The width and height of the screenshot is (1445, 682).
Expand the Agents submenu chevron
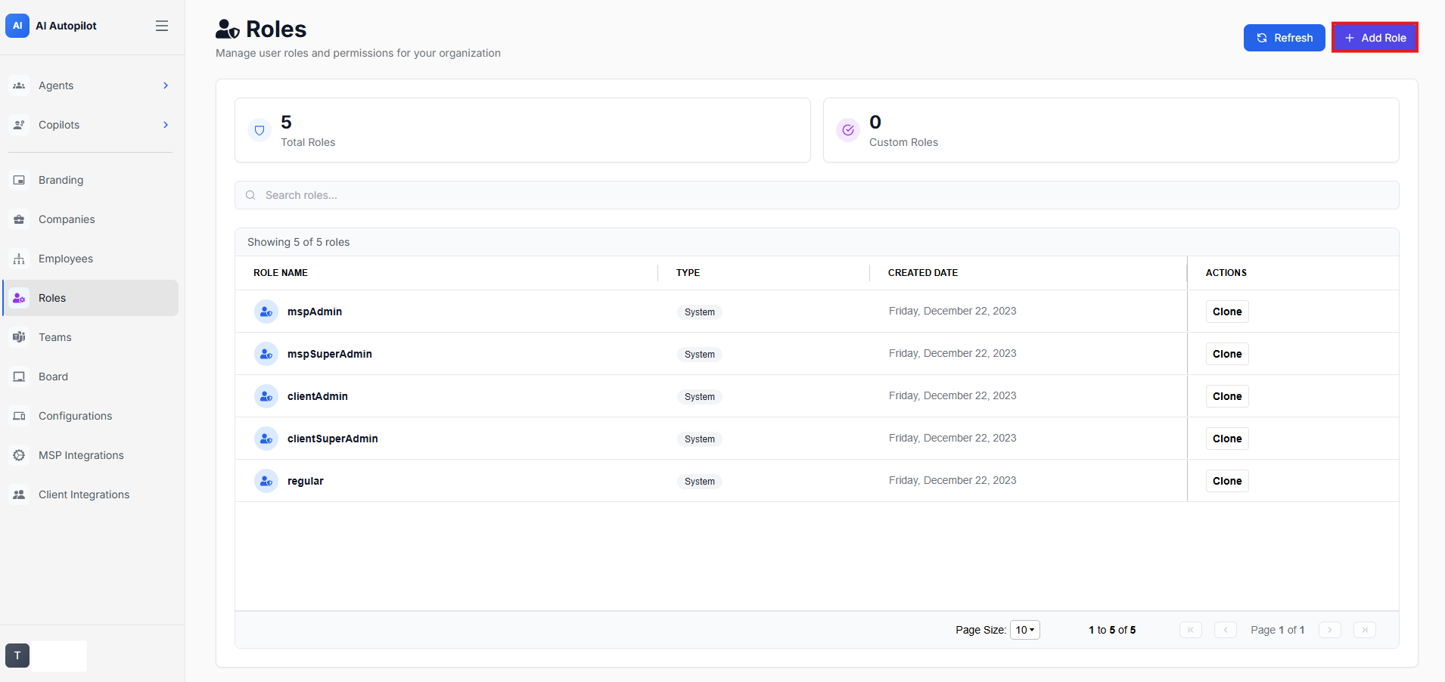[166, 85]
